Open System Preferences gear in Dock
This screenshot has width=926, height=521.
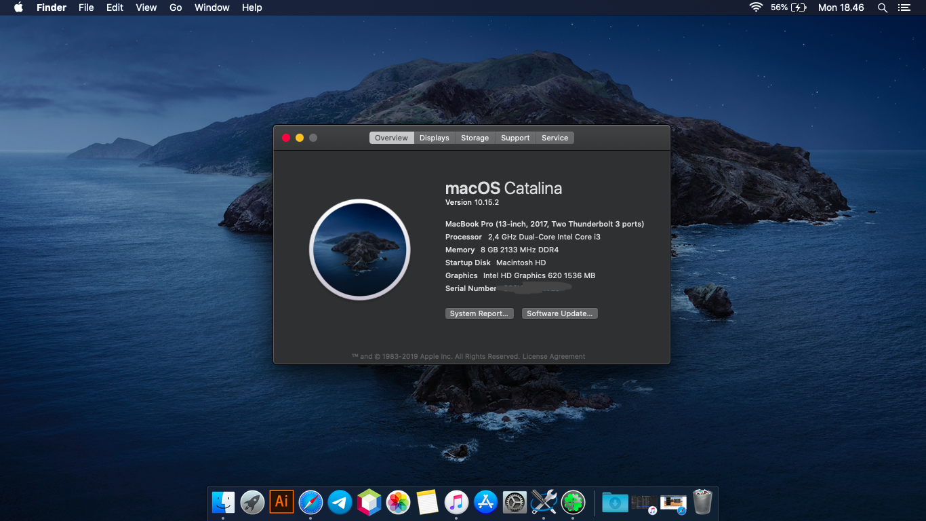coord(515,502)
